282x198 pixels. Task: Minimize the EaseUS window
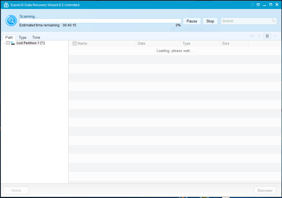pos(264,5)
